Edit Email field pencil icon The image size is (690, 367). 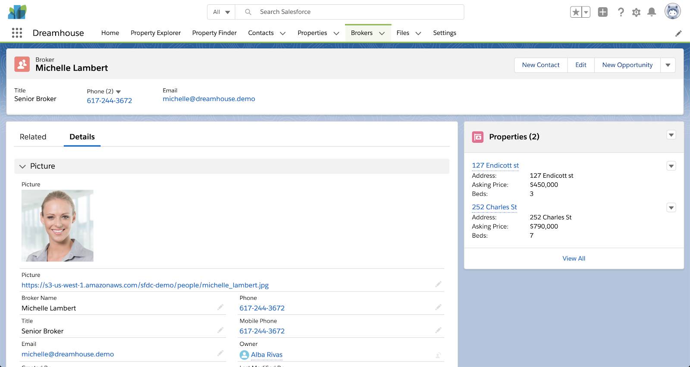(x=220, y=353)
